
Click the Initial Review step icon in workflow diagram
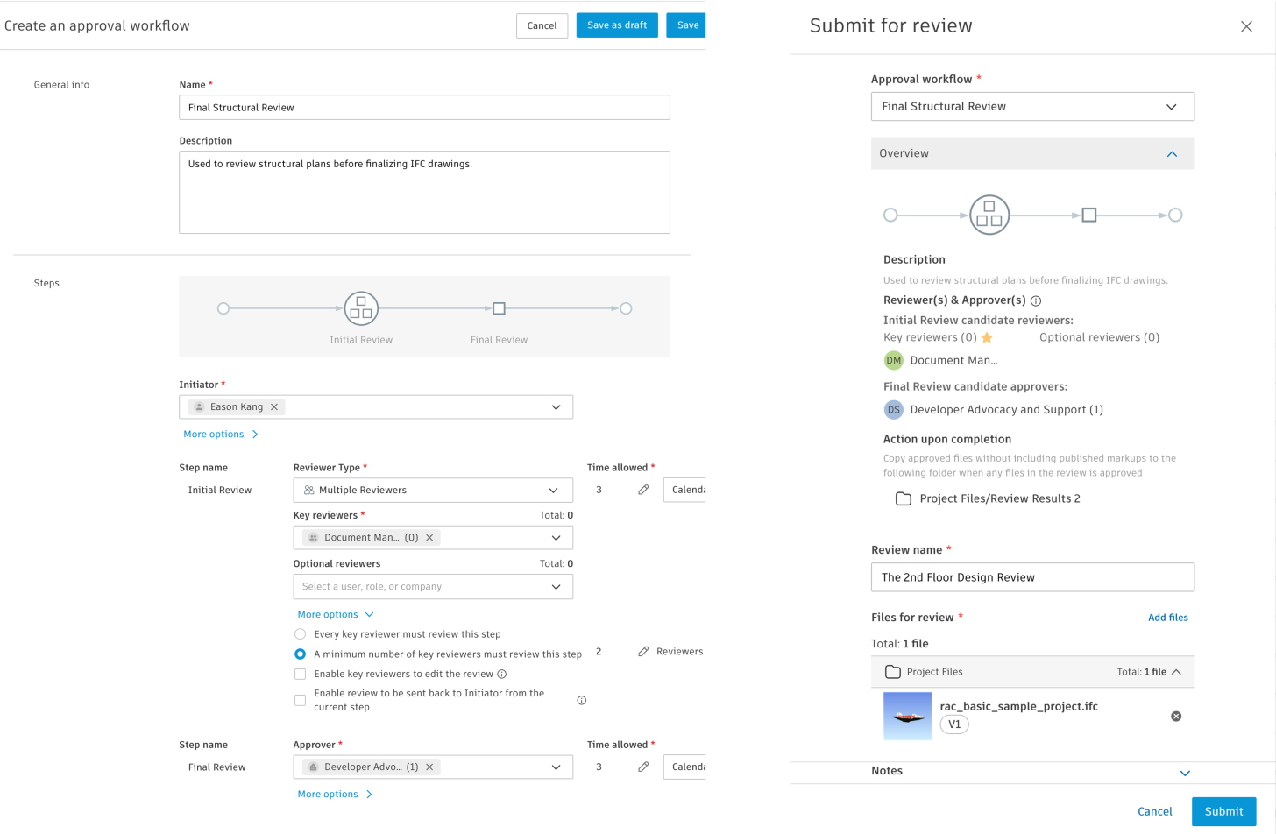click(361, 308)
